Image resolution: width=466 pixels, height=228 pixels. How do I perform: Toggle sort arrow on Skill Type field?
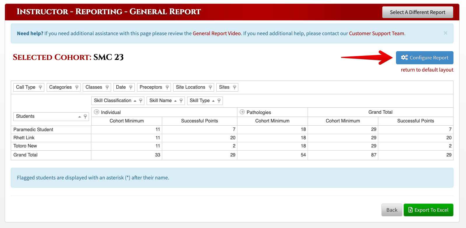click(213, 101)
